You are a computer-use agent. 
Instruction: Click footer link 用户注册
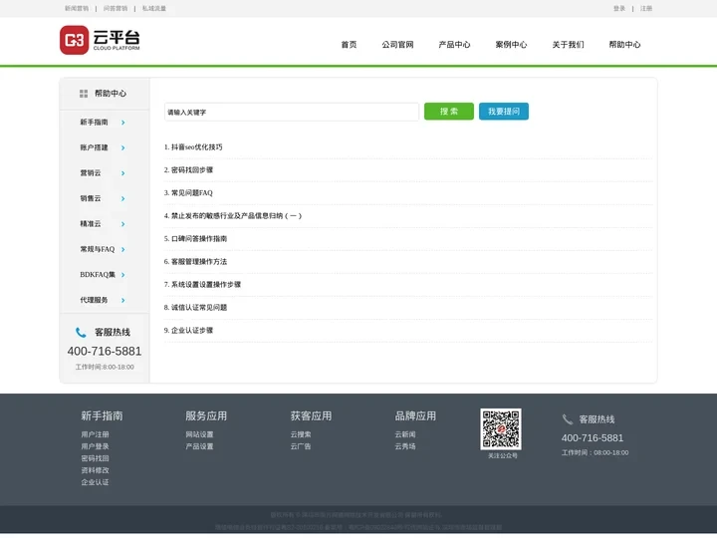96,434
